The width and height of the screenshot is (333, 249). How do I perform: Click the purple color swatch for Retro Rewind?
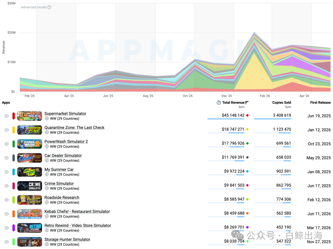click(x=14, y=228)
